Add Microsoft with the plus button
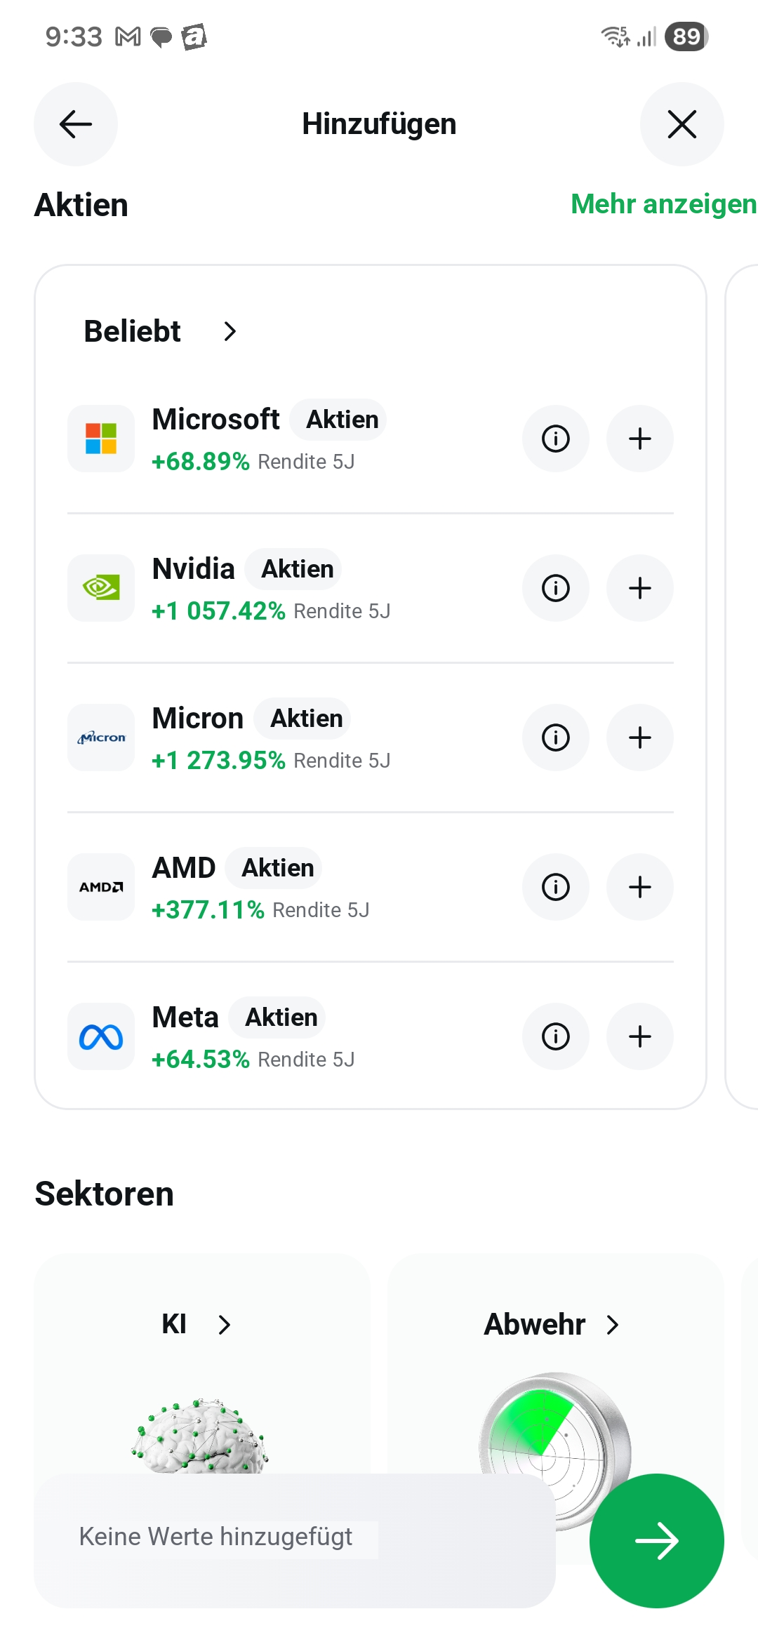758x1642 pixels. click(x=640, y=439)
